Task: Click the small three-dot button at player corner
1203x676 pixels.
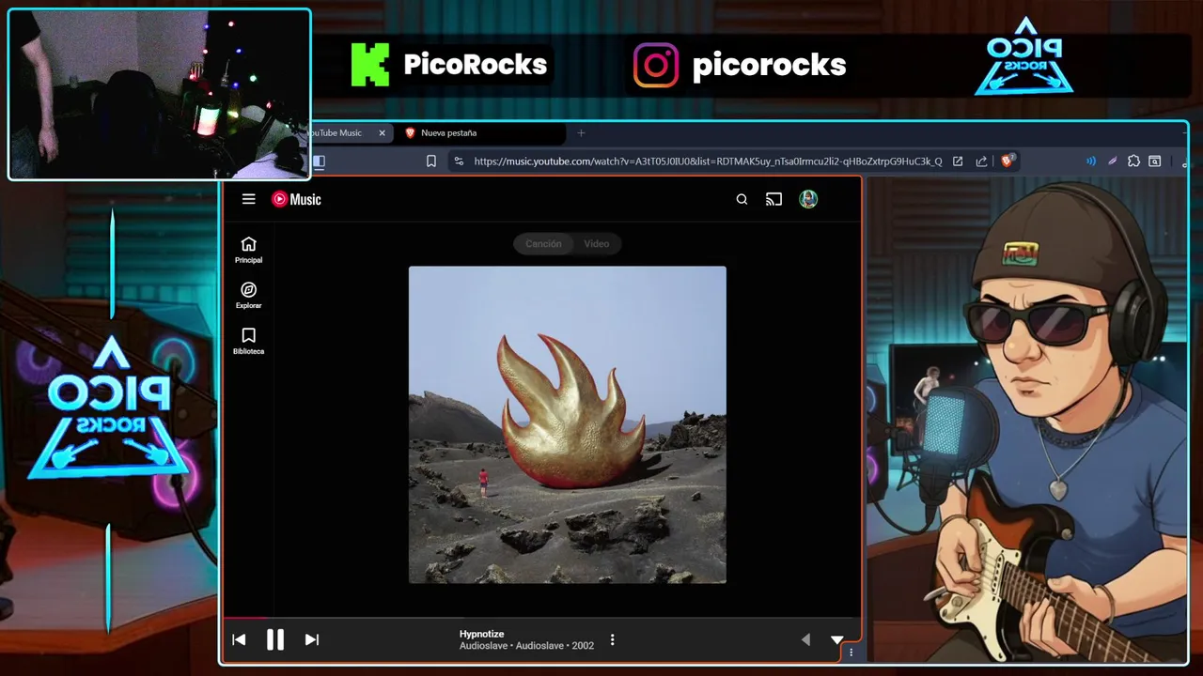Action: pyautogui.click(x=851, y=652)
